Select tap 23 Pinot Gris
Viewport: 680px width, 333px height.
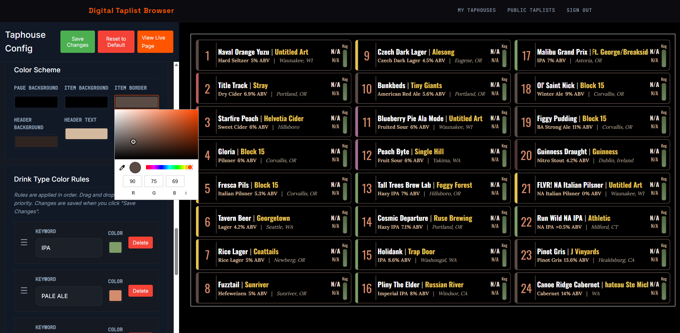point(592,255)
